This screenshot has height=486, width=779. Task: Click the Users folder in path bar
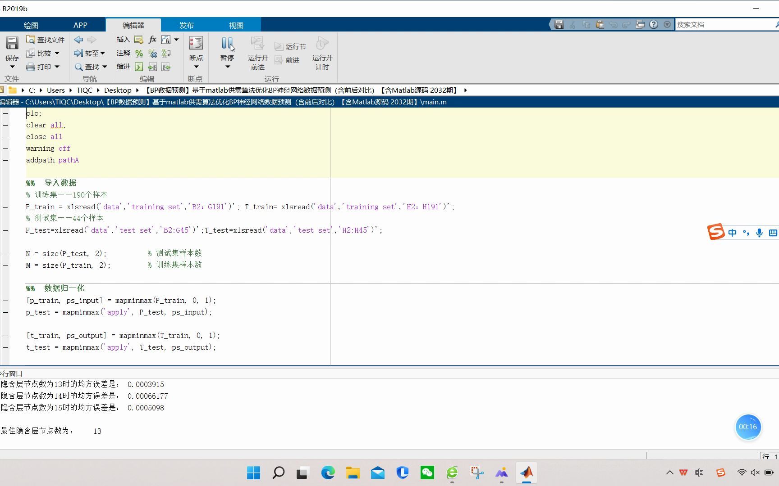(56, 90)
